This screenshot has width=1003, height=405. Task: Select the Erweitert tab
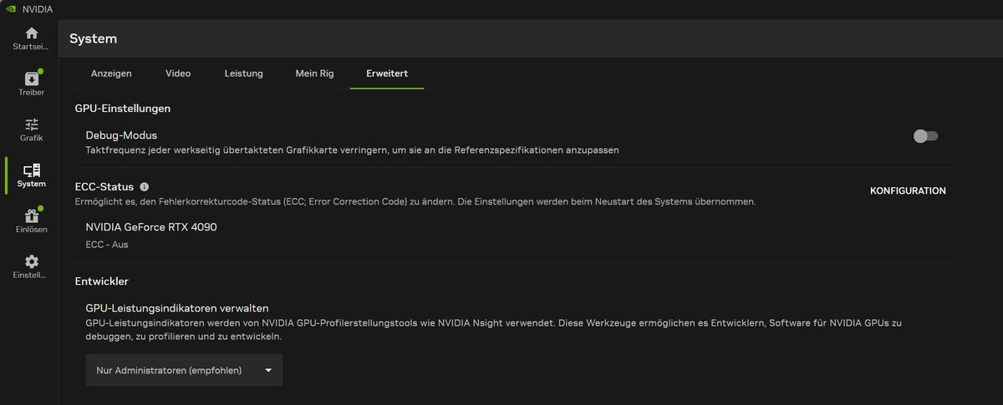pos(387,73)
